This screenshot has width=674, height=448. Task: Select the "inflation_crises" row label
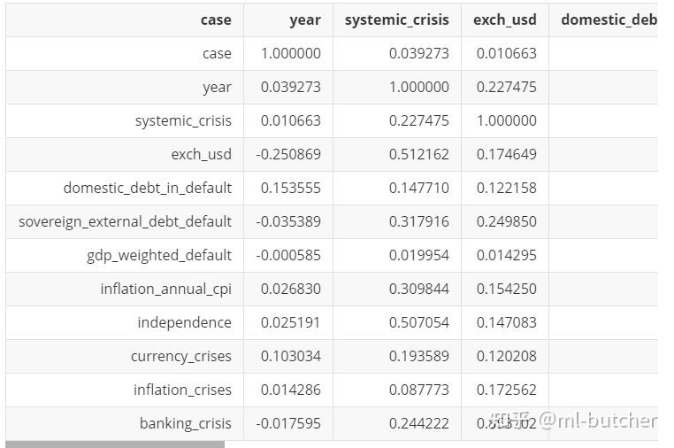182,390
